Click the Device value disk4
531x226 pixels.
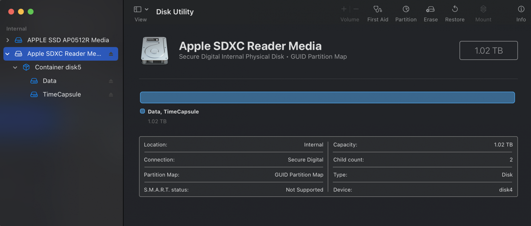pyautogui.click(x=506, y=190)
